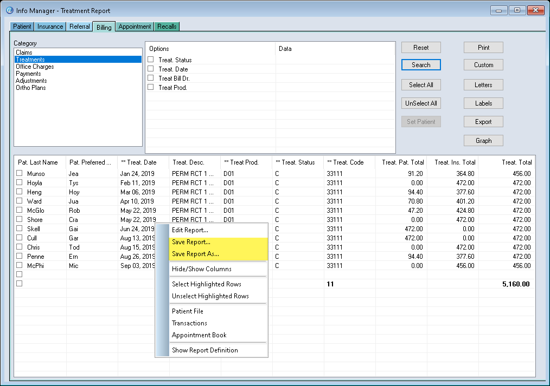The image size is (550, 386).
Task: Open Patient File from context menu
Action: point(188,311)
